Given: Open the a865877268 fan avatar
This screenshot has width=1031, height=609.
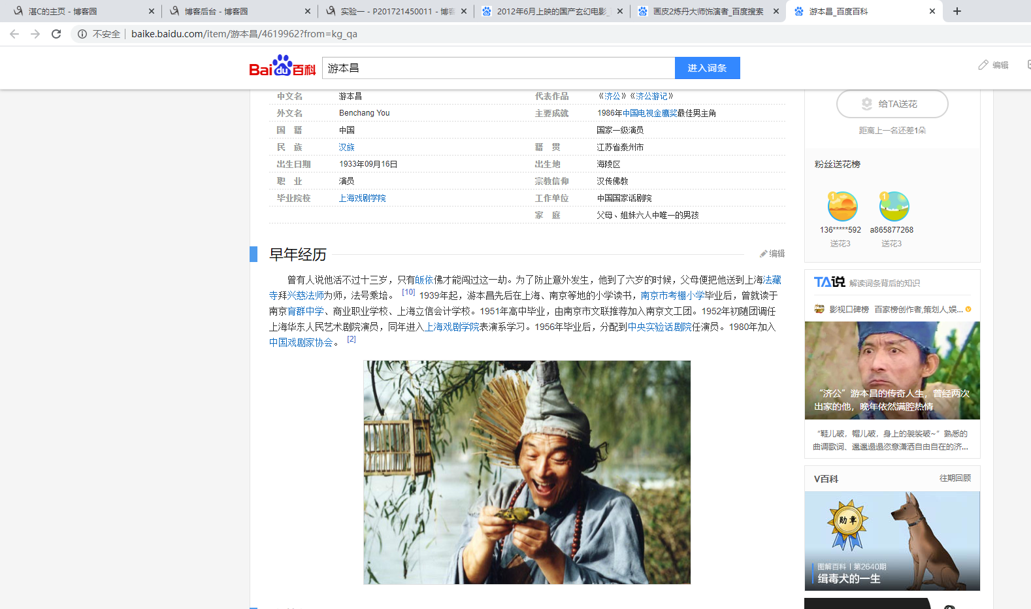Looking at the screenshot, I should 894,206.
